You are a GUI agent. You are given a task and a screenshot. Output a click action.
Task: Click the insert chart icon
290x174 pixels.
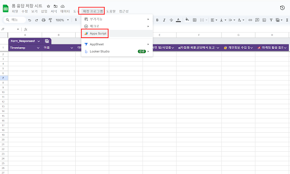pyautogui.click(x=264, y=20)
